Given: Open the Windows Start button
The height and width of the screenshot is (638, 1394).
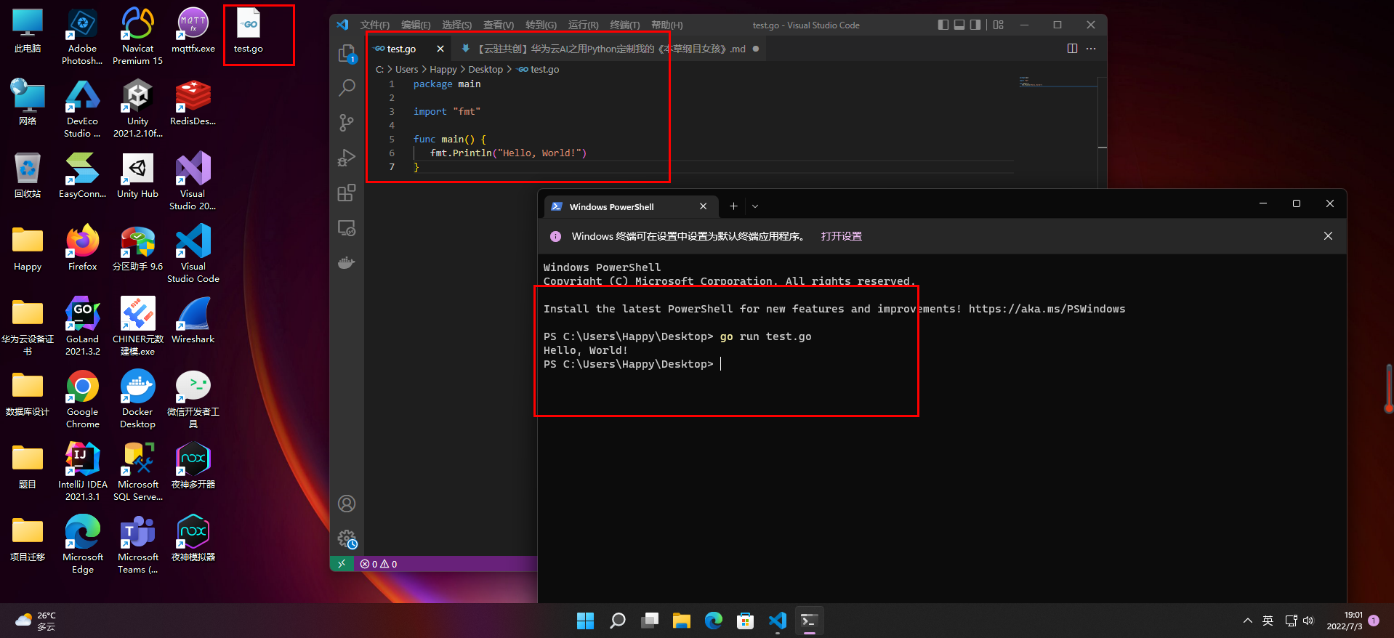Looking at the screenshot, I should 585,621.
